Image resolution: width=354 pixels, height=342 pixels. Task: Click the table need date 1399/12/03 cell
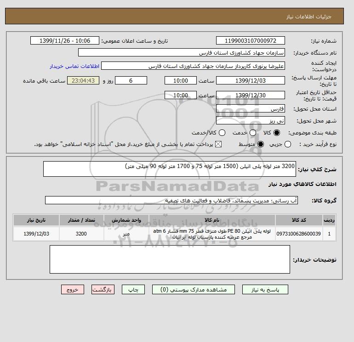click(x=36, y=234)
